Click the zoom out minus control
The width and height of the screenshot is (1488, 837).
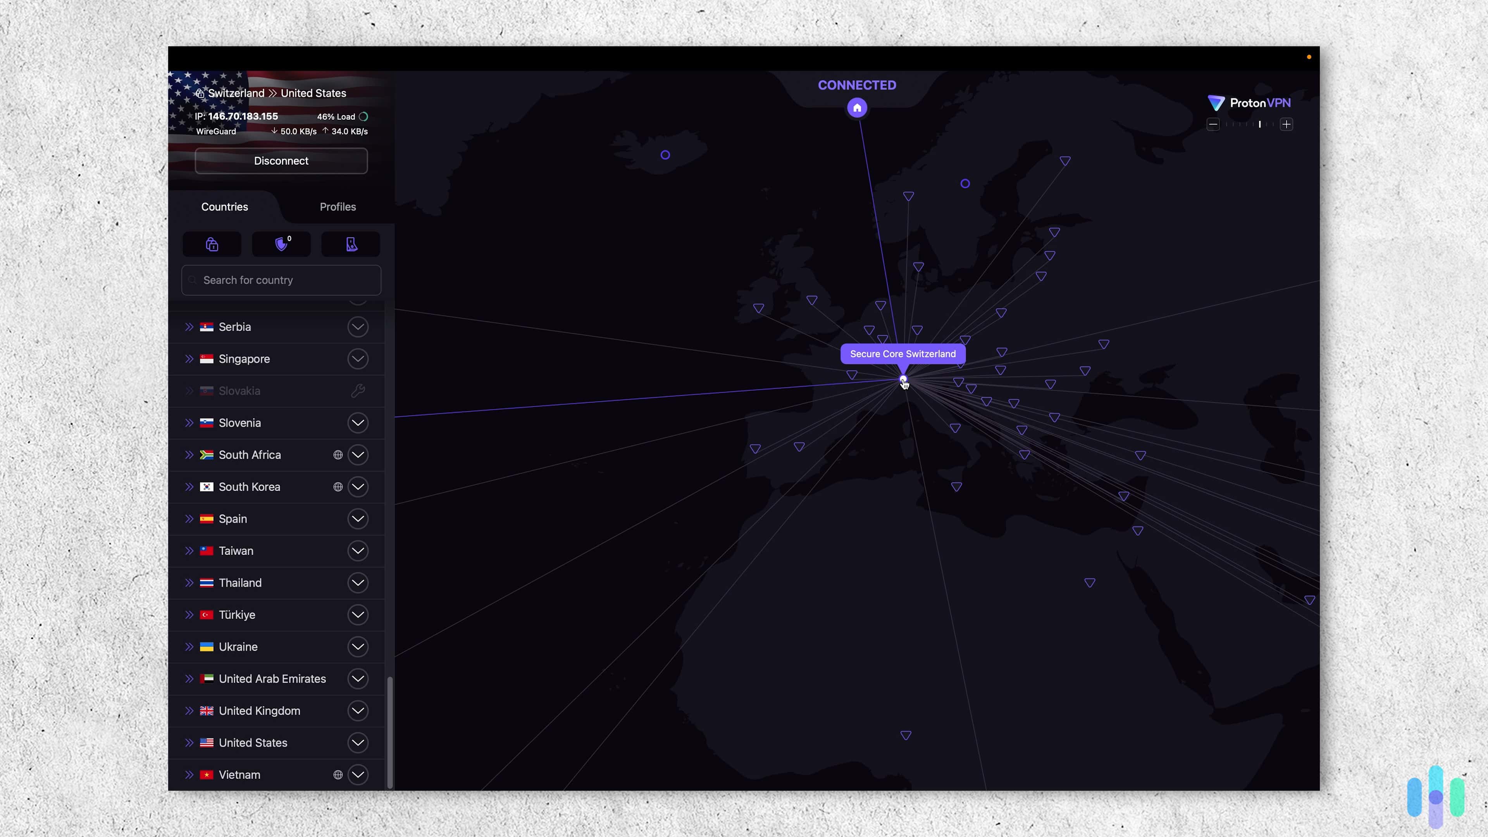coord(1213,124)
